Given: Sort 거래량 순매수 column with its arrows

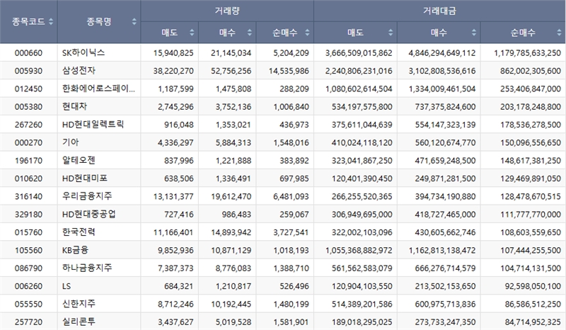Looking at the screenshot, I should (x=307, y=33).
